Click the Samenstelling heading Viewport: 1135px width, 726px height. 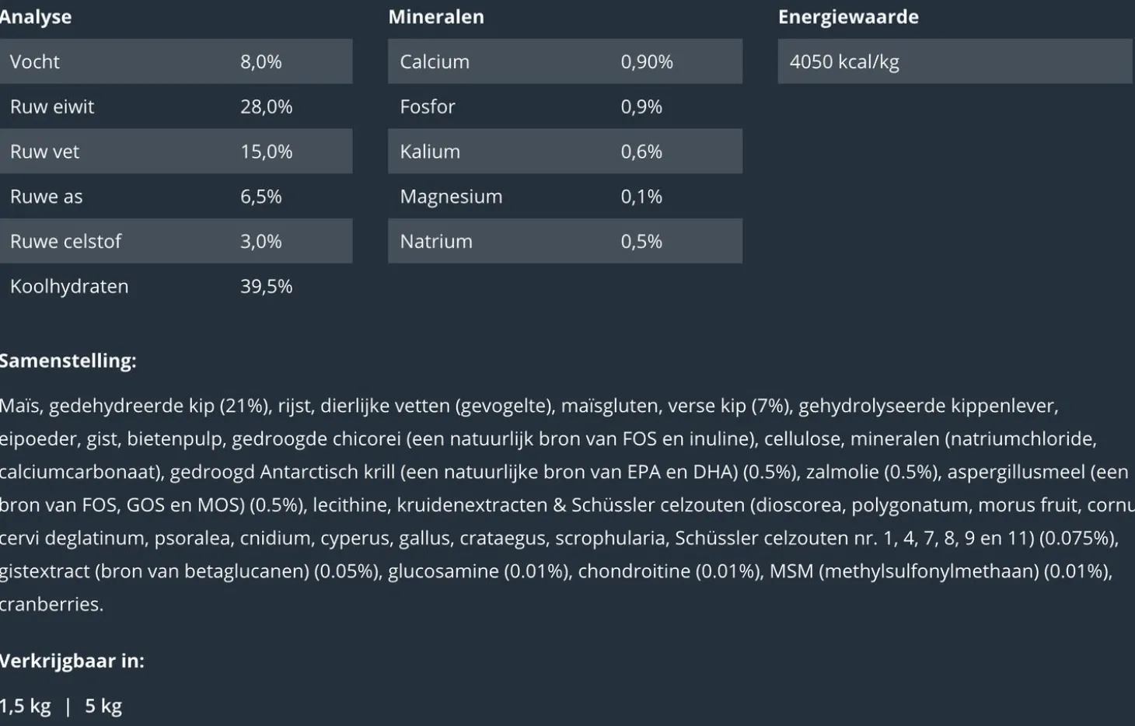(68, 361)
